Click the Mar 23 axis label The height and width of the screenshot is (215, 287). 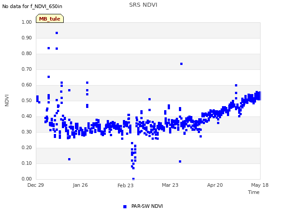coord(170,185)
